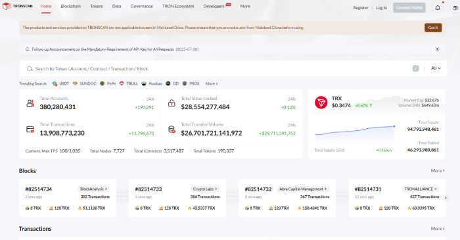Click the Total Transactions card icon
This screenshot has width=460, height=240.
click(x=30, y=129)
